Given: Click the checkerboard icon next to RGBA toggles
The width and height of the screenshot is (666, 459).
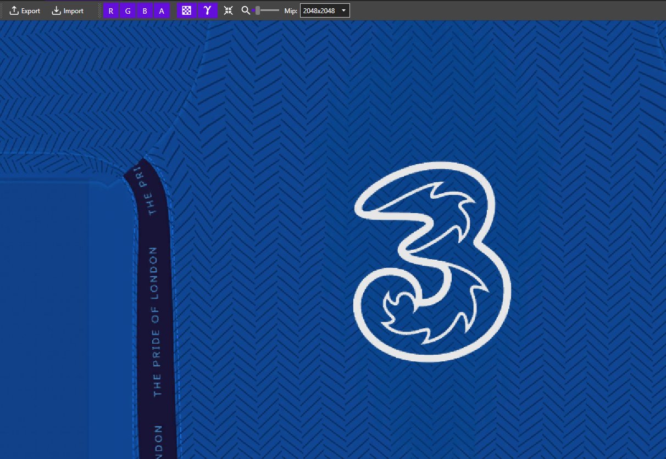Looking at the screenshot, I should click(x=186, y=10).
